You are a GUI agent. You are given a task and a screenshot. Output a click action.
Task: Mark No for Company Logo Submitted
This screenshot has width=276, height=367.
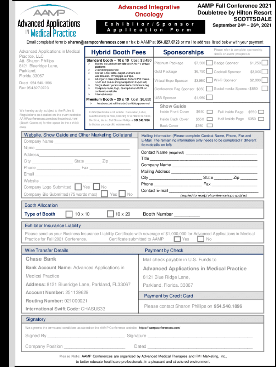tap(96, 186)
